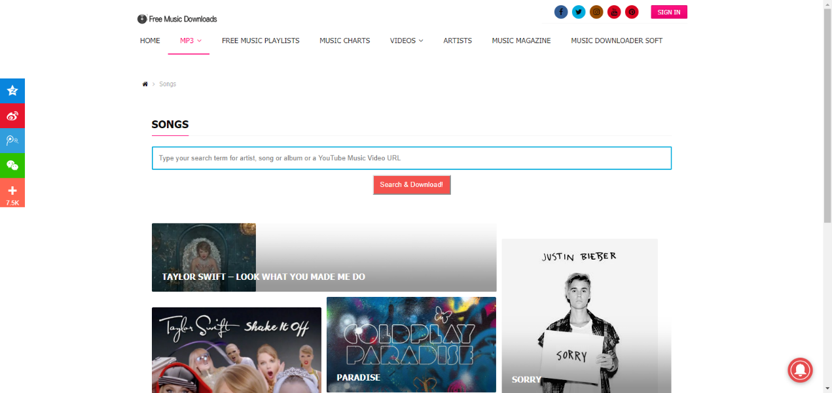Open the YouTube social icon
Screen dimensions: 832x393
tap(614, 12)
